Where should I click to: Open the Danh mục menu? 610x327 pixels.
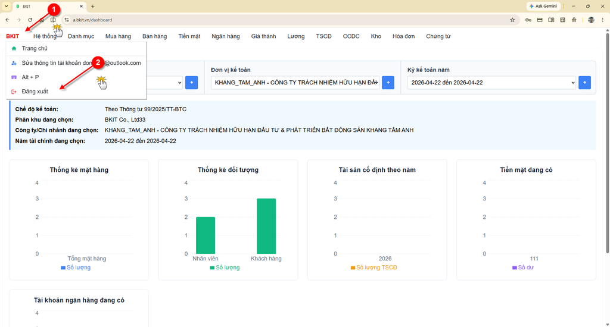[x=81, y=36]
